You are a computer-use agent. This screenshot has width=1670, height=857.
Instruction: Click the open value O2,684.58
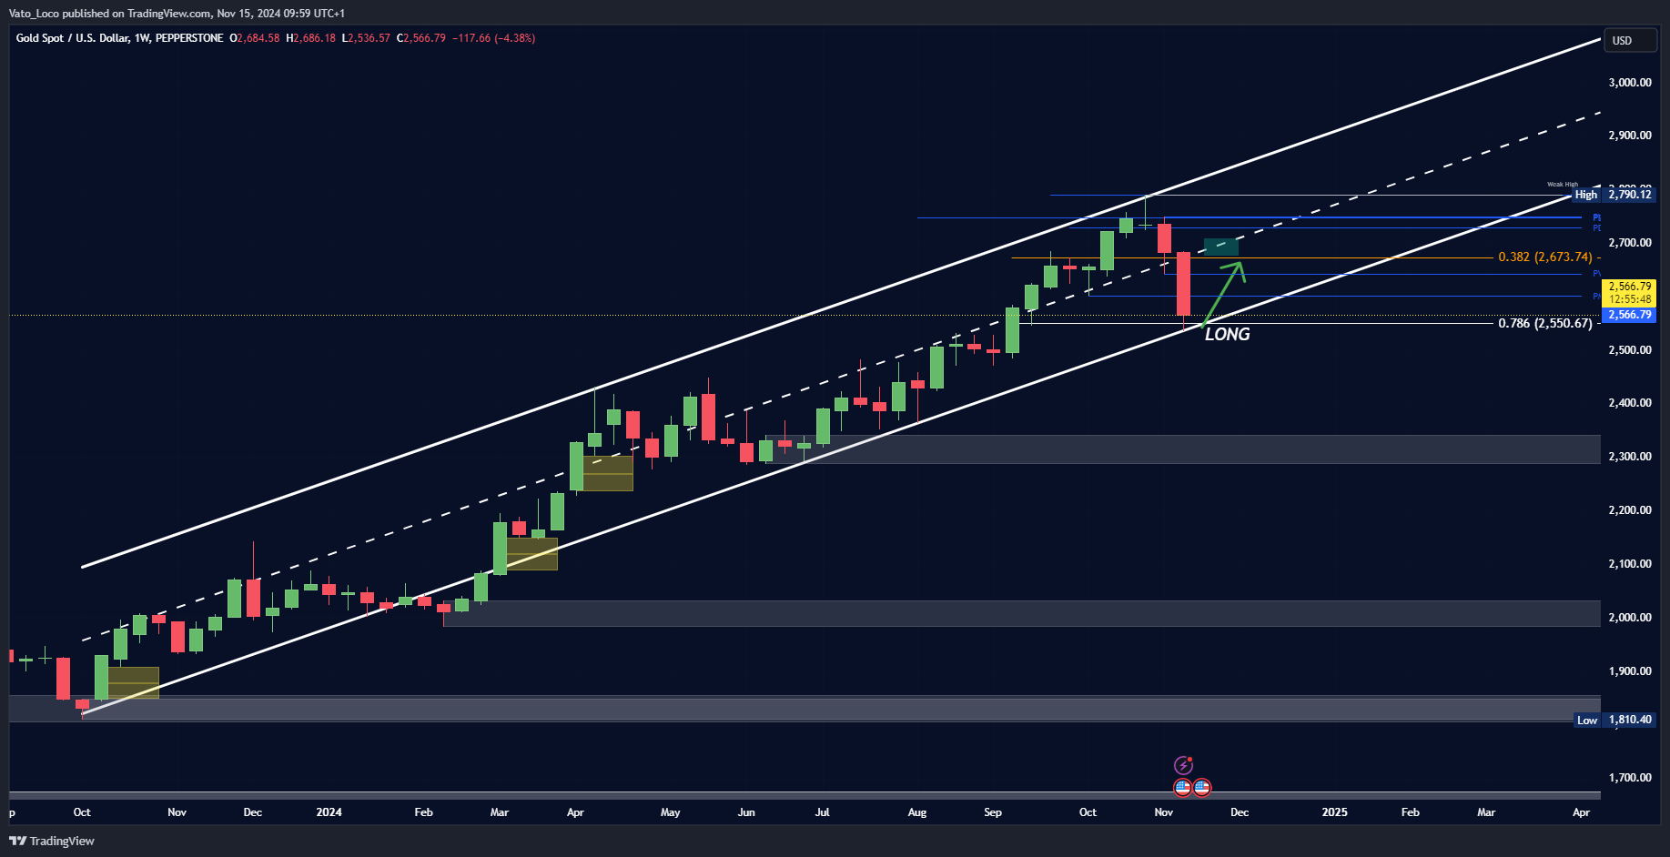coord(255,38)
